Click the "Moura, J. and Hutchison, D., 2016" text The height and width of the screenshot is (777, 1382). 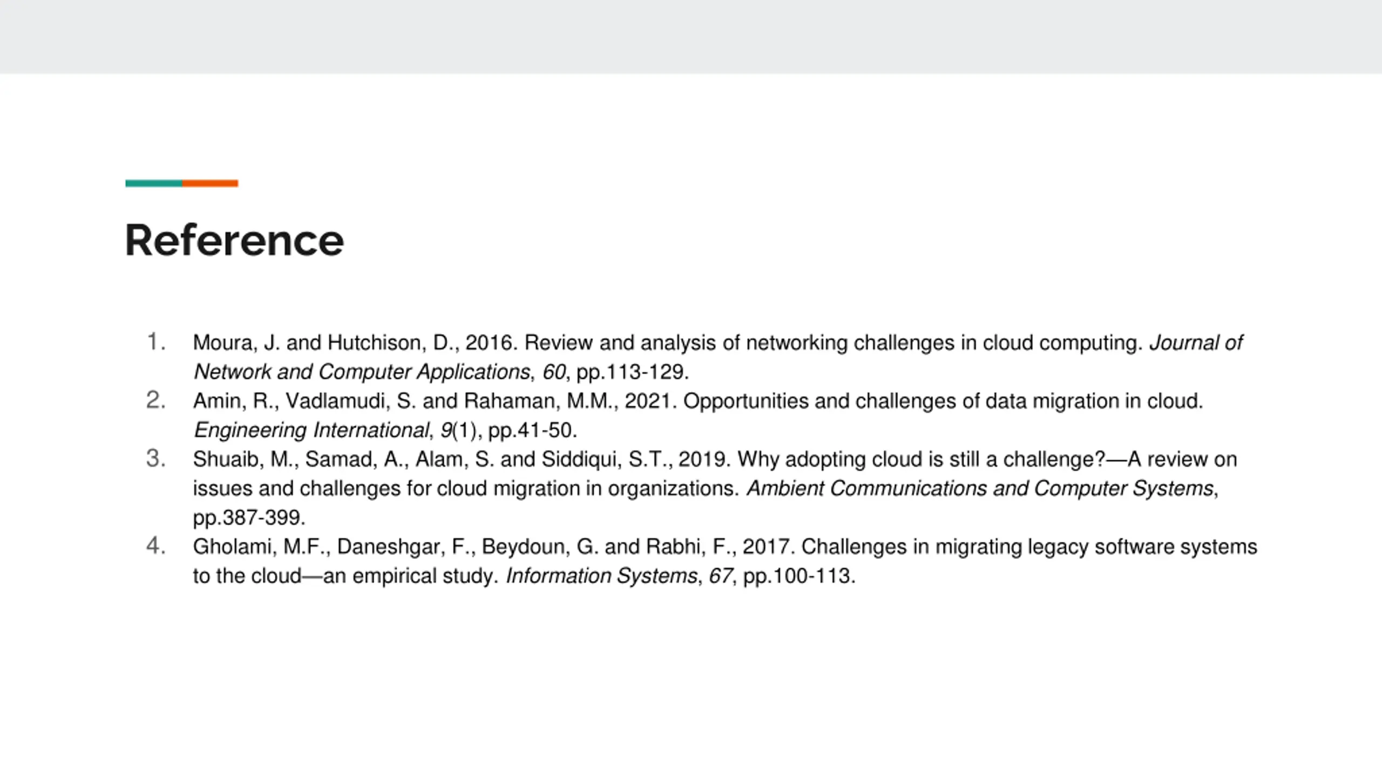coord(355,343)
